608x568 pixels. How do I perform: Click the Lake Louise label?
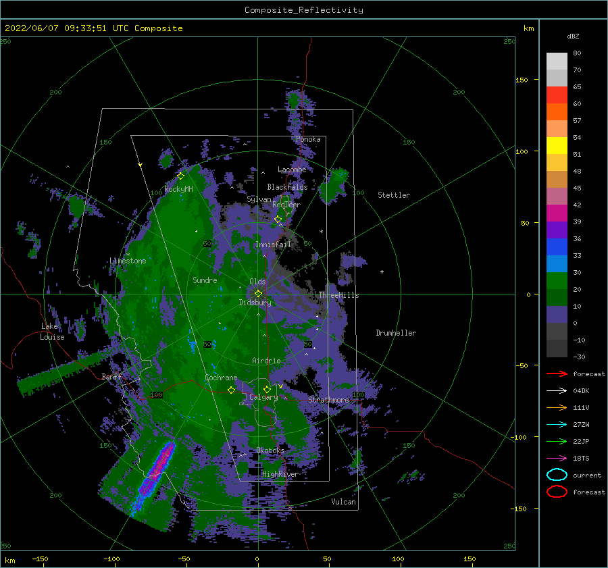click(52, 332)
